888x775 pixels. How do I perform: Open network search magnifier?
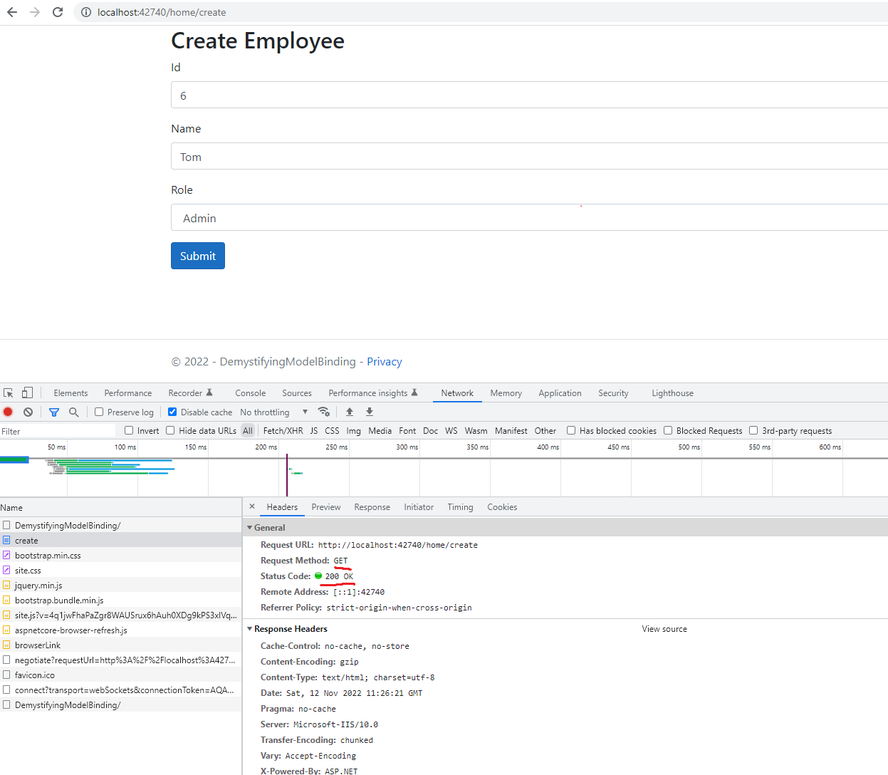(x=73, y=412)
